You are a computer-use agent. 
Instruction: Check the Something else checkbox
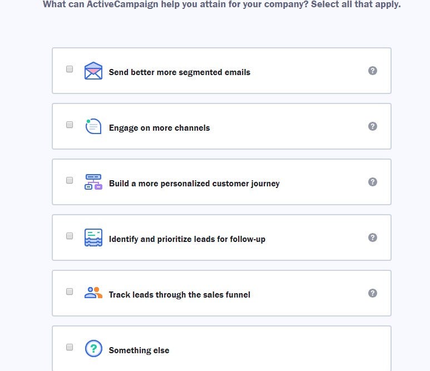pyautogui.click(x=70, y=347)
